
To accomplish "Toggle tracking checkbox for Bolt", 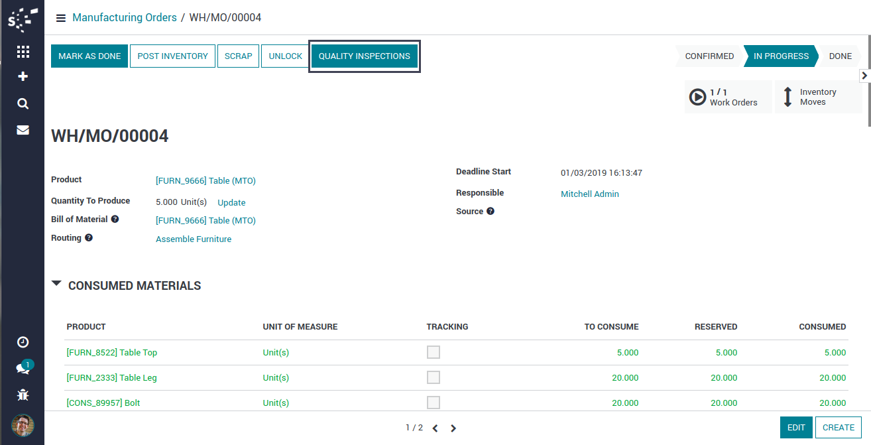I will tap(434, 403).
